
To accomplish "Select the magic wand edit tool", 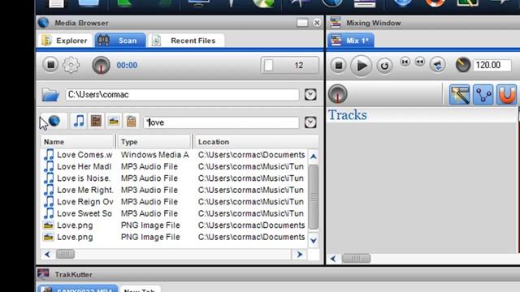I will tap(459, 95).
